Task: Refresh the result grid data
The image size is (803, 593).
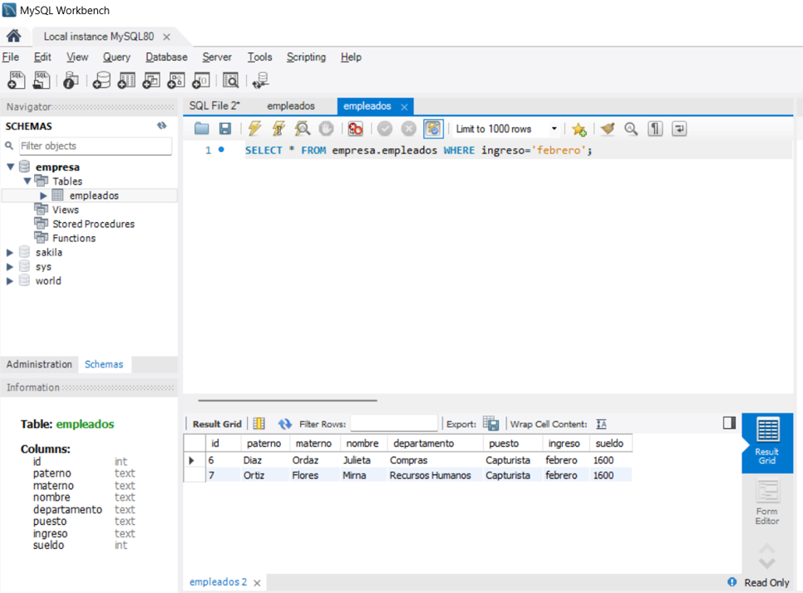Action: click(285, 423)
